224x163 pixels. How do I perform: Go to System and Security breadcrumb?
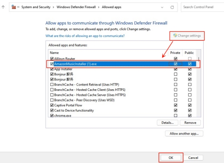36,7
